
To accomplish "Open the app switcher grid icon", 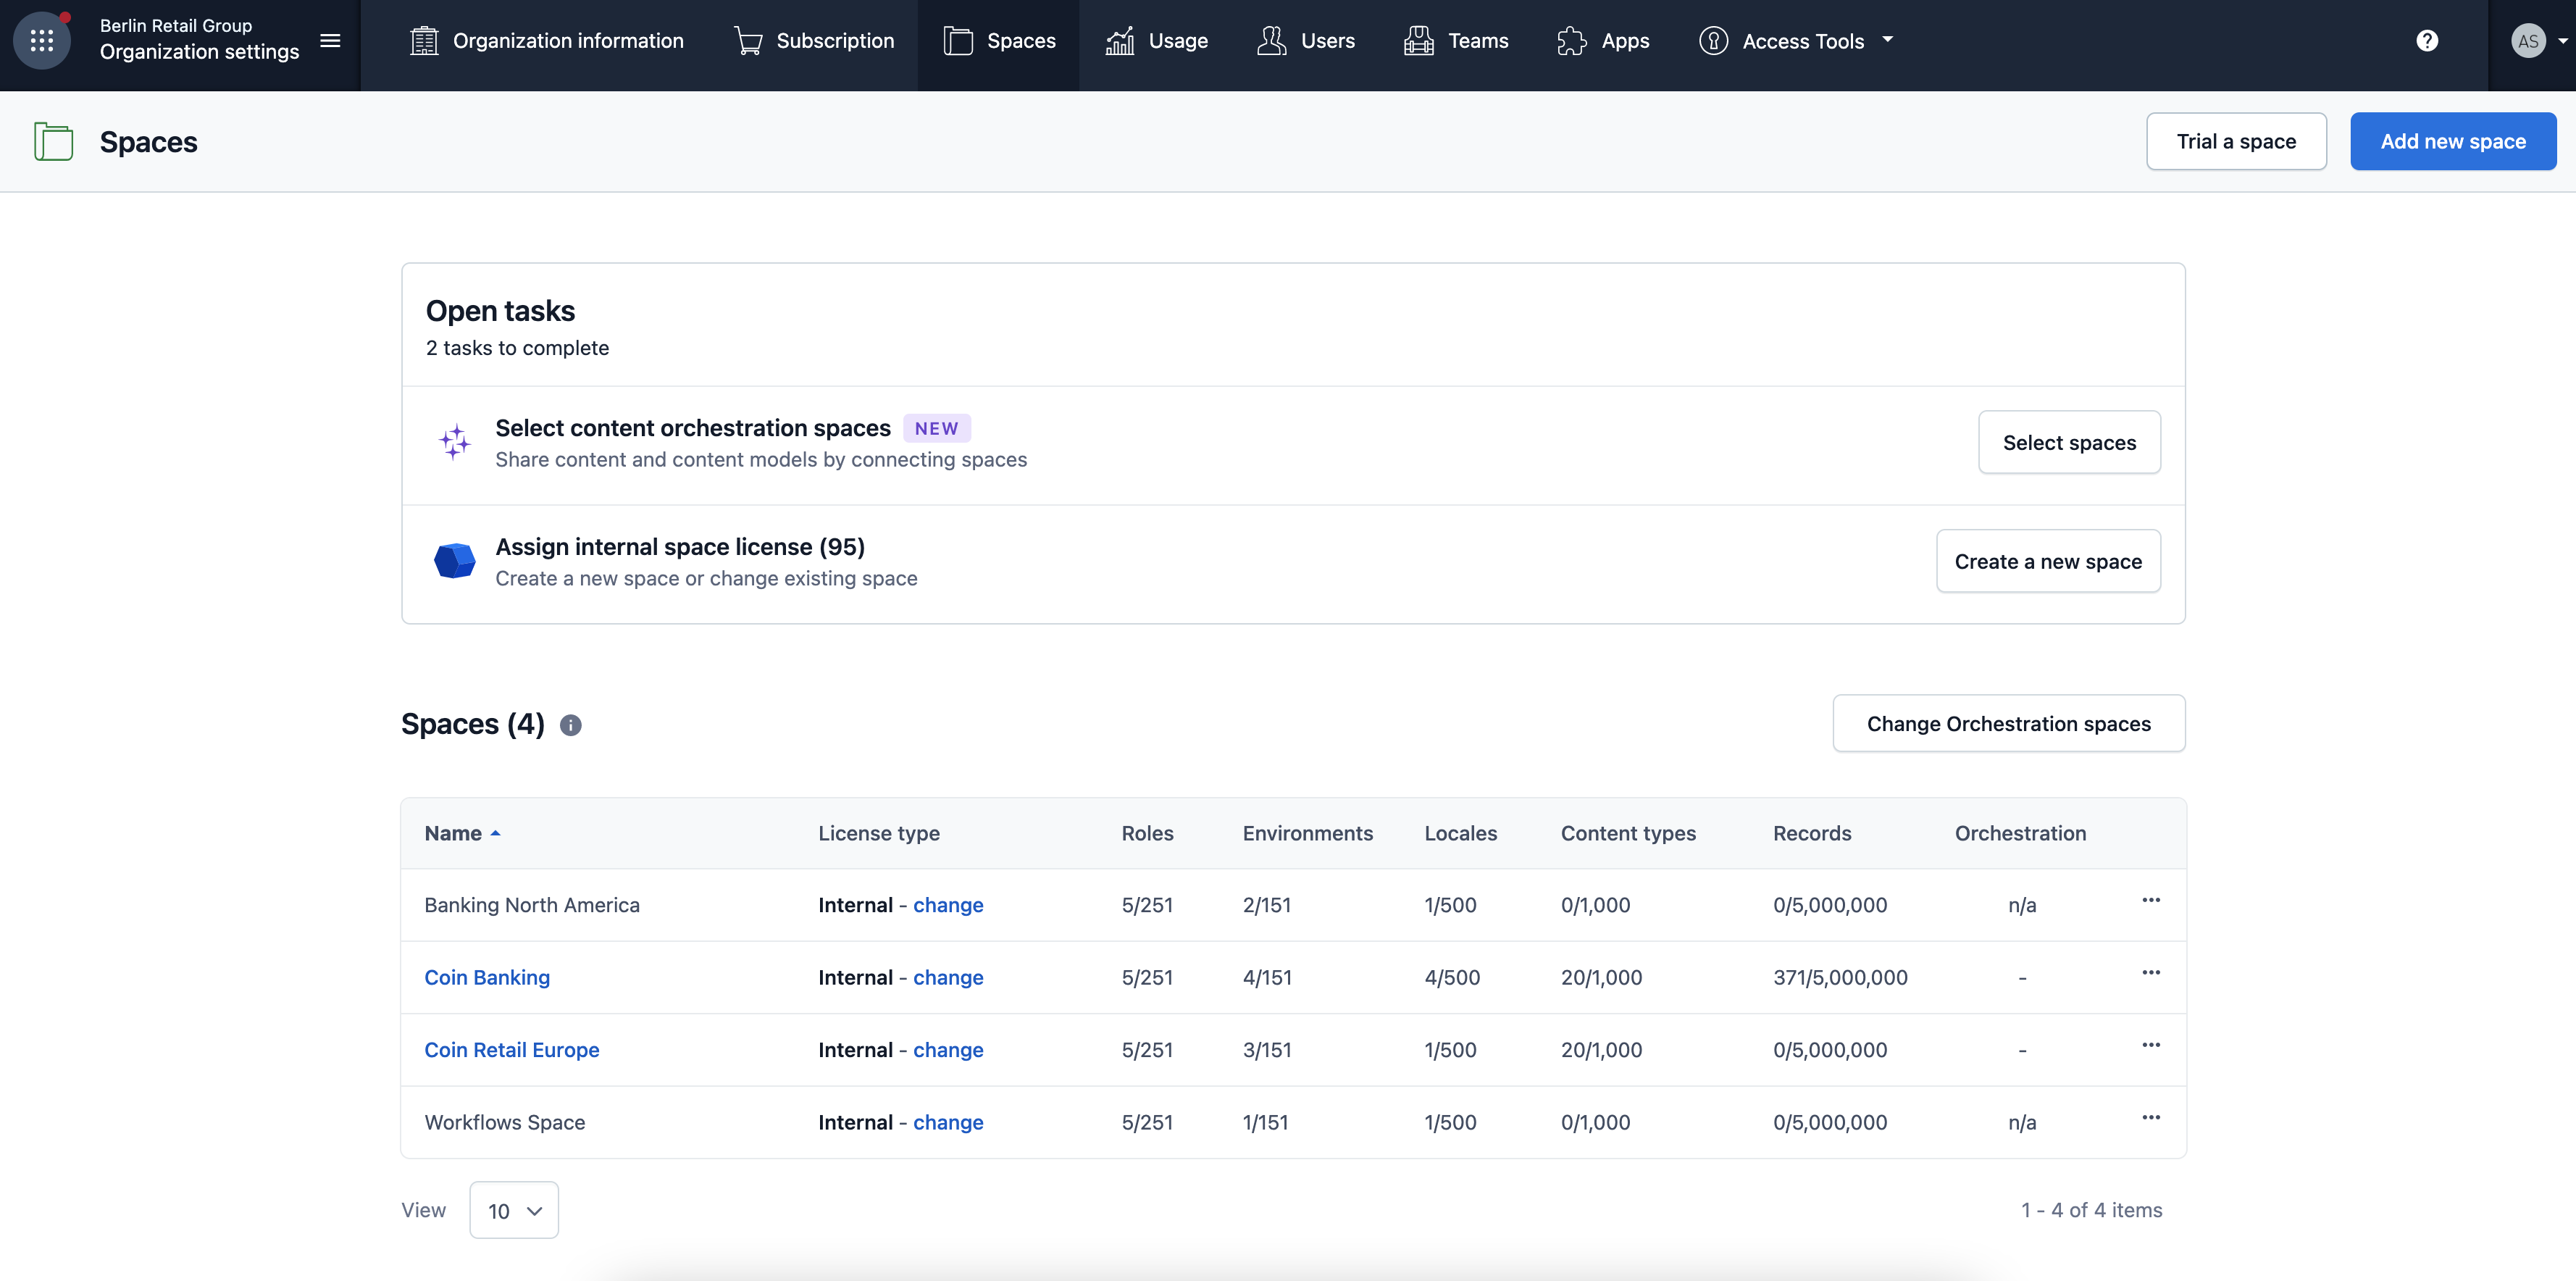I will (x=41, y=41).
